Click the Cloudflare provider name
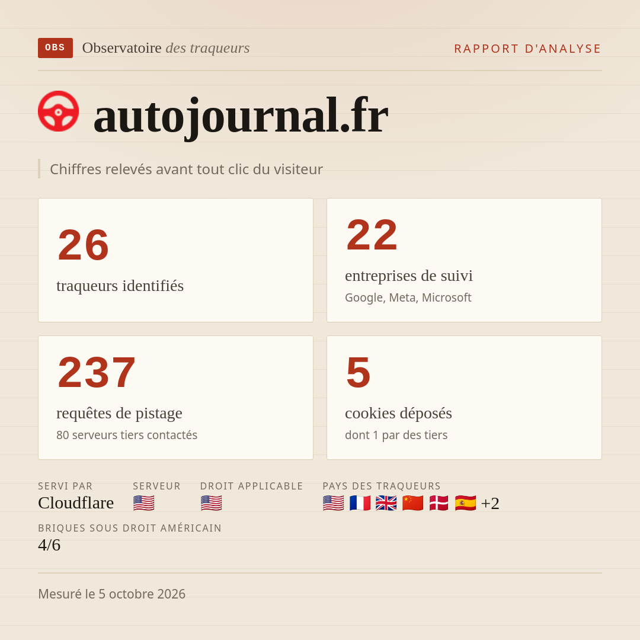This screenshot has height=640, width=640. [x=76, y=503]
